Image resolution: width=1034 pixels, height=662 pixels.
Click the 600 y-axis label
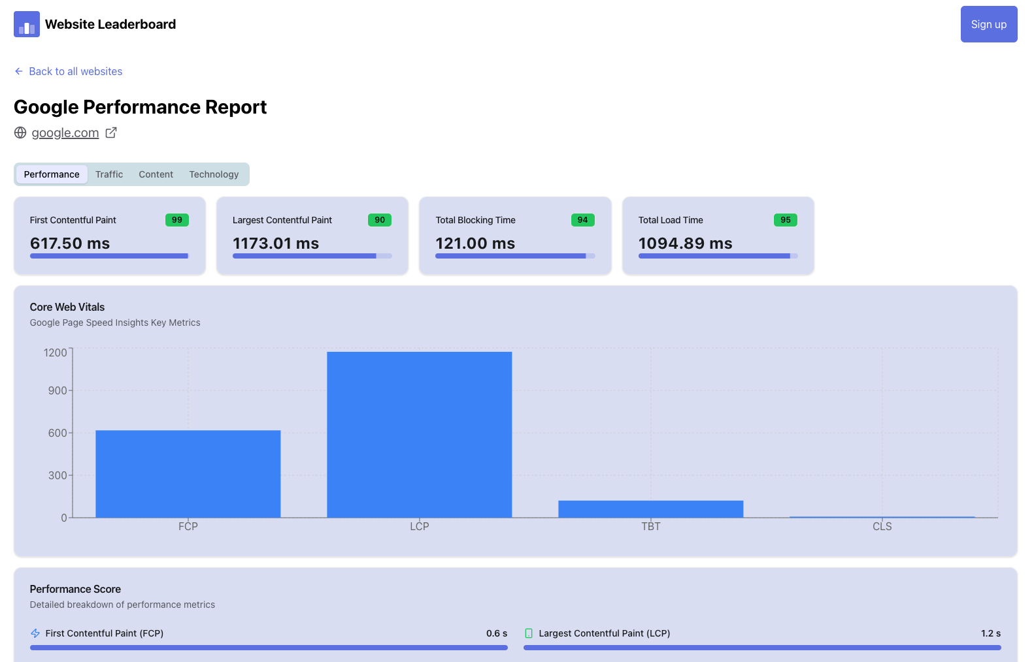click(58, 433)
